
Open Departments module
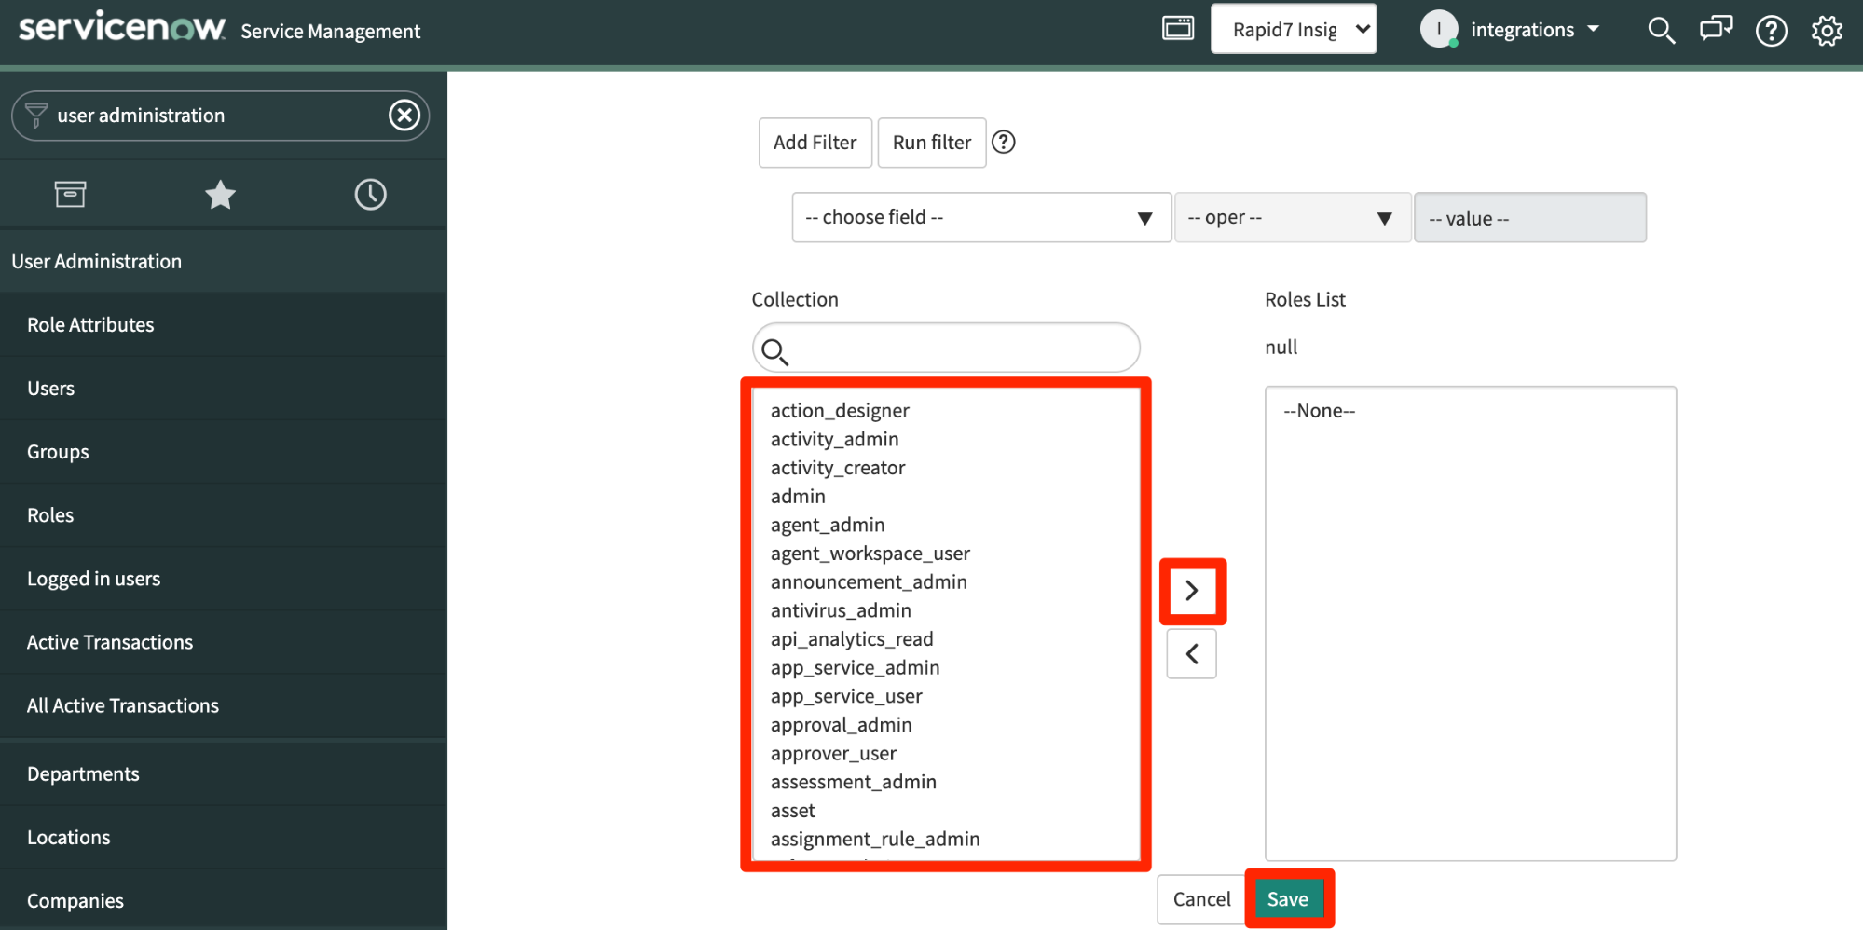click(224, 773)
